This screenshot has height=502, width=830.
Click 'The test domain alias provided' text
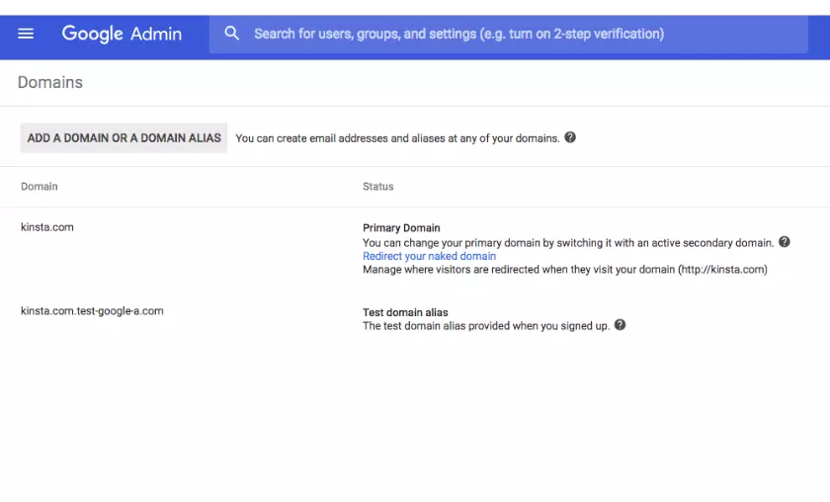pos(486,326)
